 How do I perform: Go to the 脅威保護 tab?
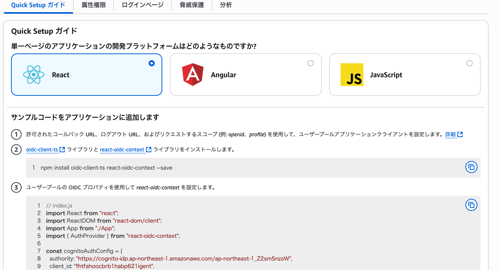click(x=192, y=5)
